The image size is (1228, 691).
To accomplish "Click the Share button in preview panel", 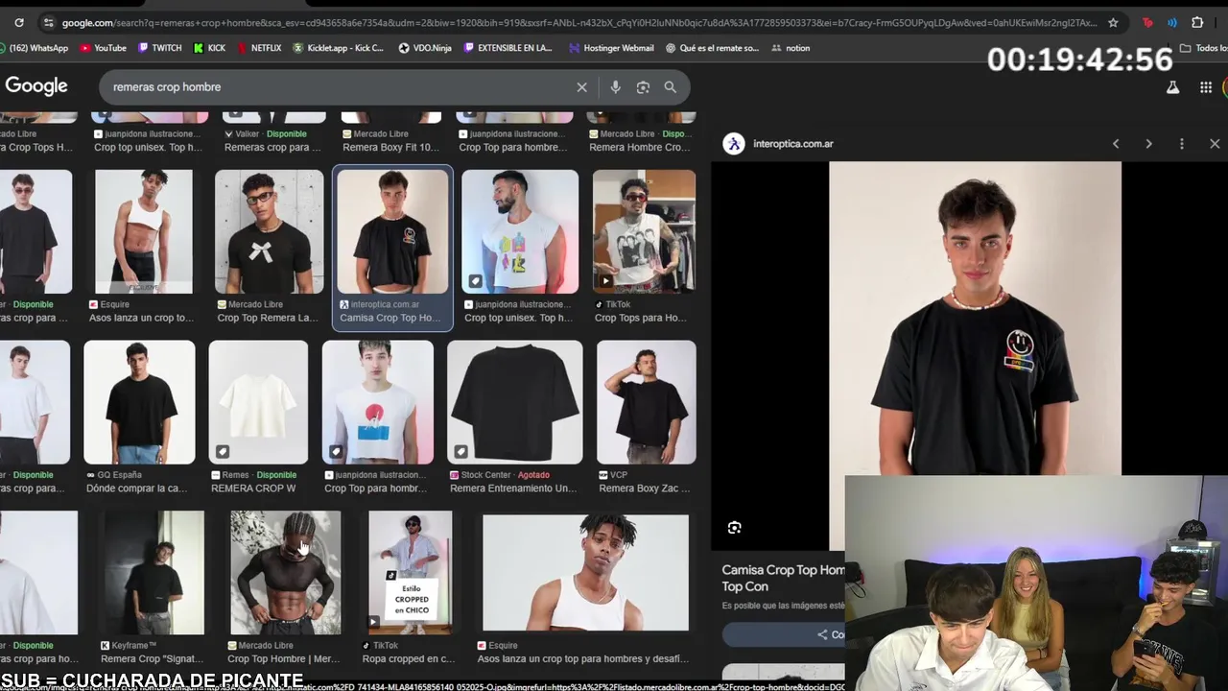I will (x=831, y=634).
